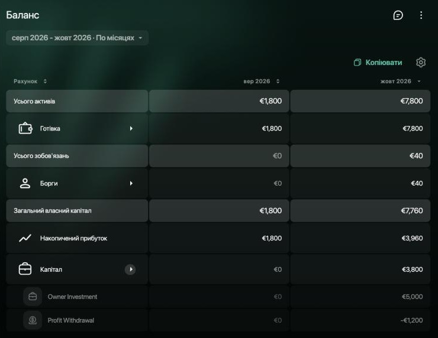Click the -€1,200 Profit Withdrawal value

point(411,320)
